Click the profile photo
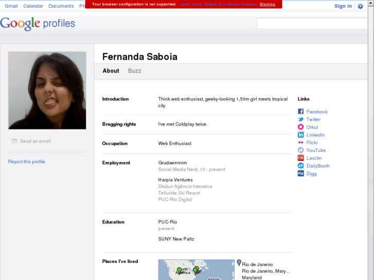This screenshot has height=280, width=374. click(x=47, y=90)
